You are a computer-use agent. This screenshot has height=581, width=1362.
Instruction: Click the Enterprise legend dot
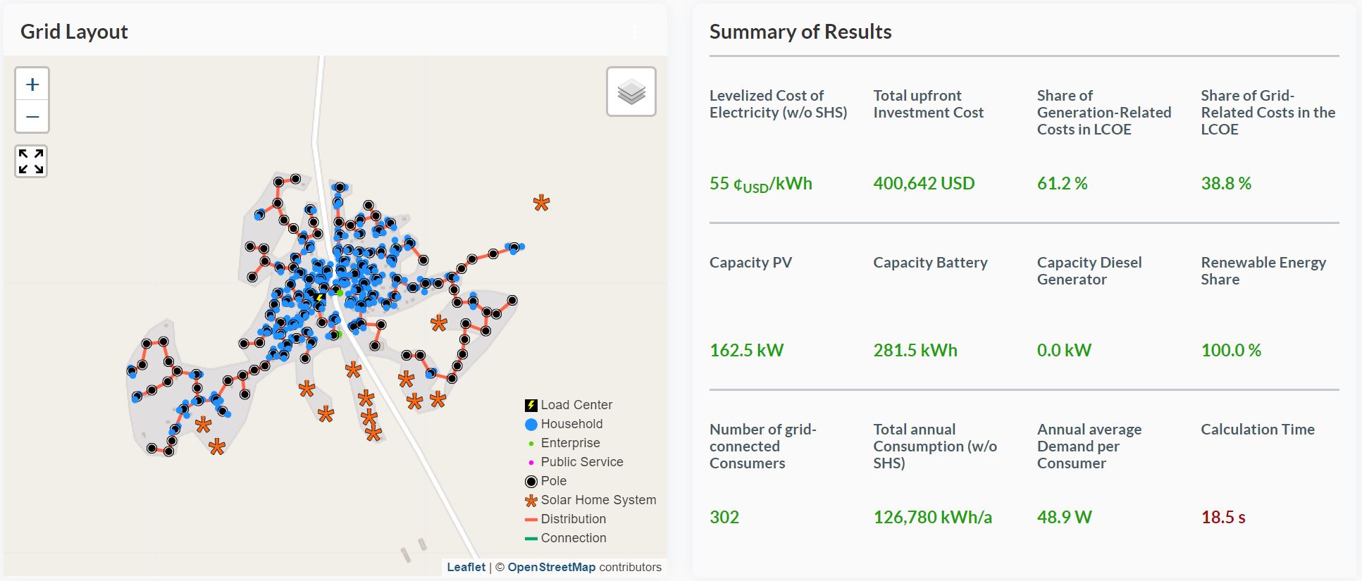pos(531,444)
